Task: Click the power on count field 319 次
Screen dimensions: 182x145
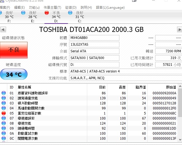Action: [x=169, y=58]
